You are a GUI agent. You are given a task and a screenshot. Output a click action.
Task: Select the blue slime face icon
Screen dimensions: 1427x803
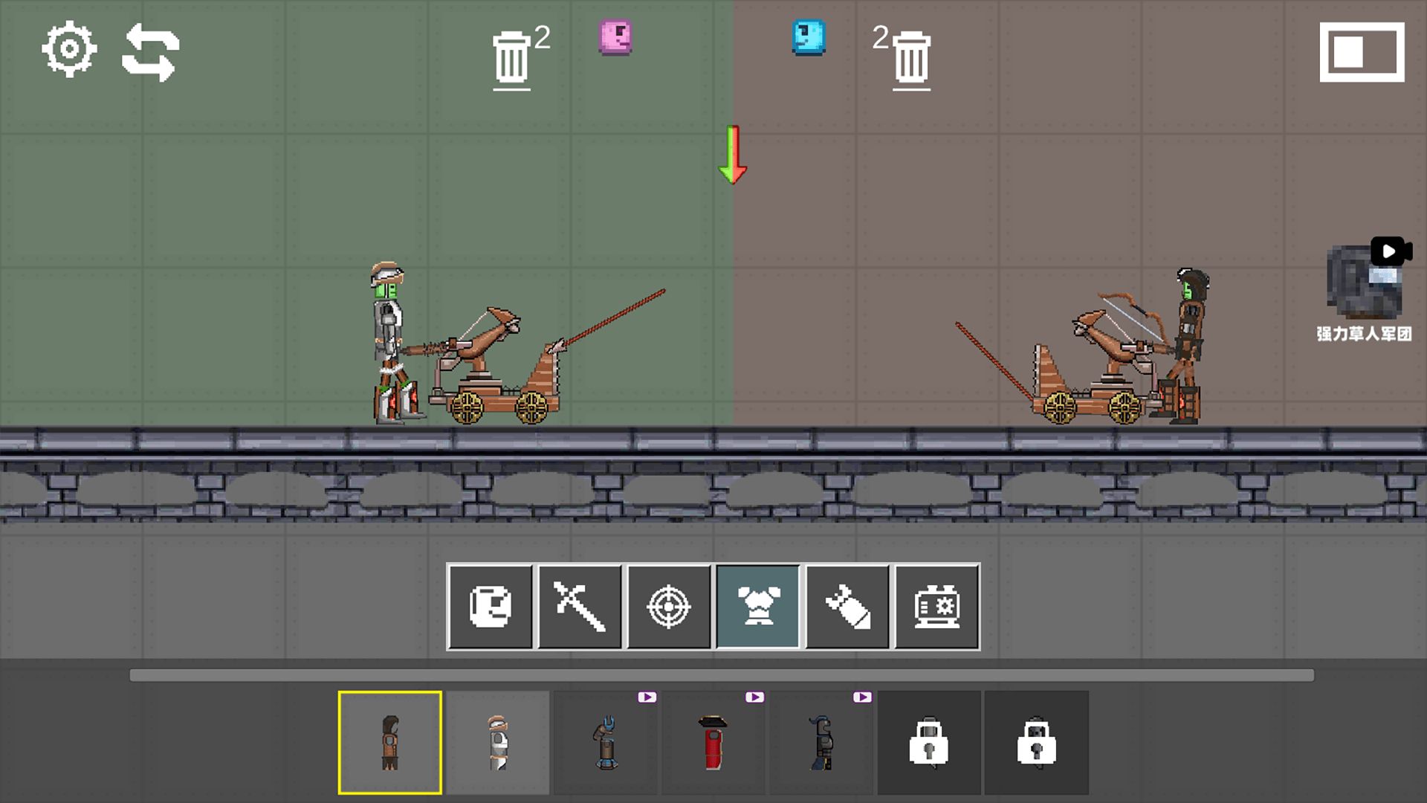click(x=809, y=37)
